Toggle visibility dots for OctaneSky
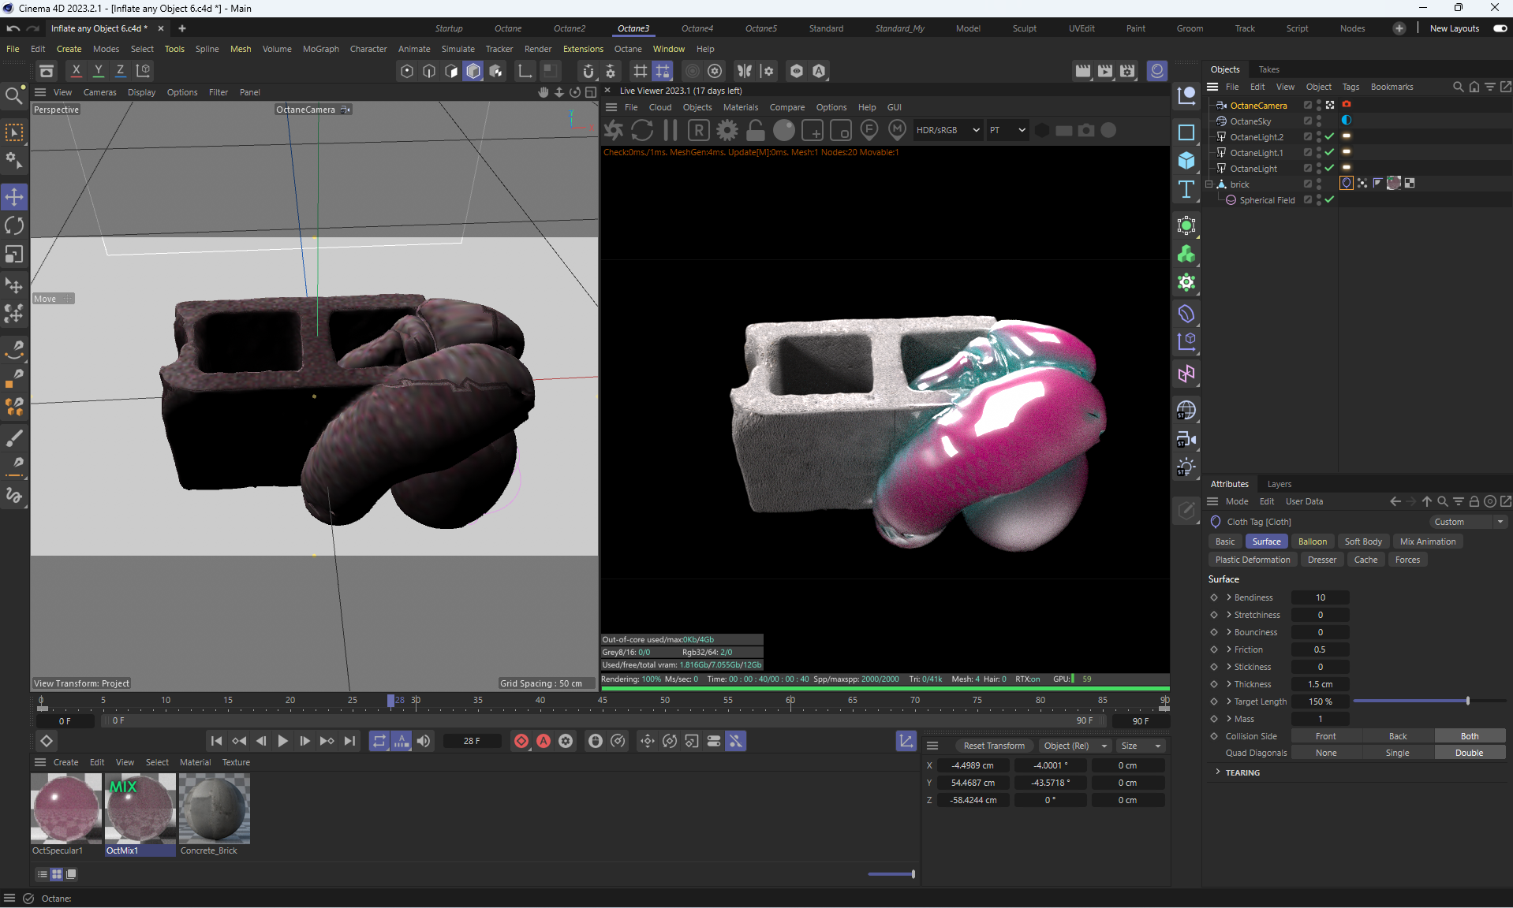 [x=1319, y=121]
